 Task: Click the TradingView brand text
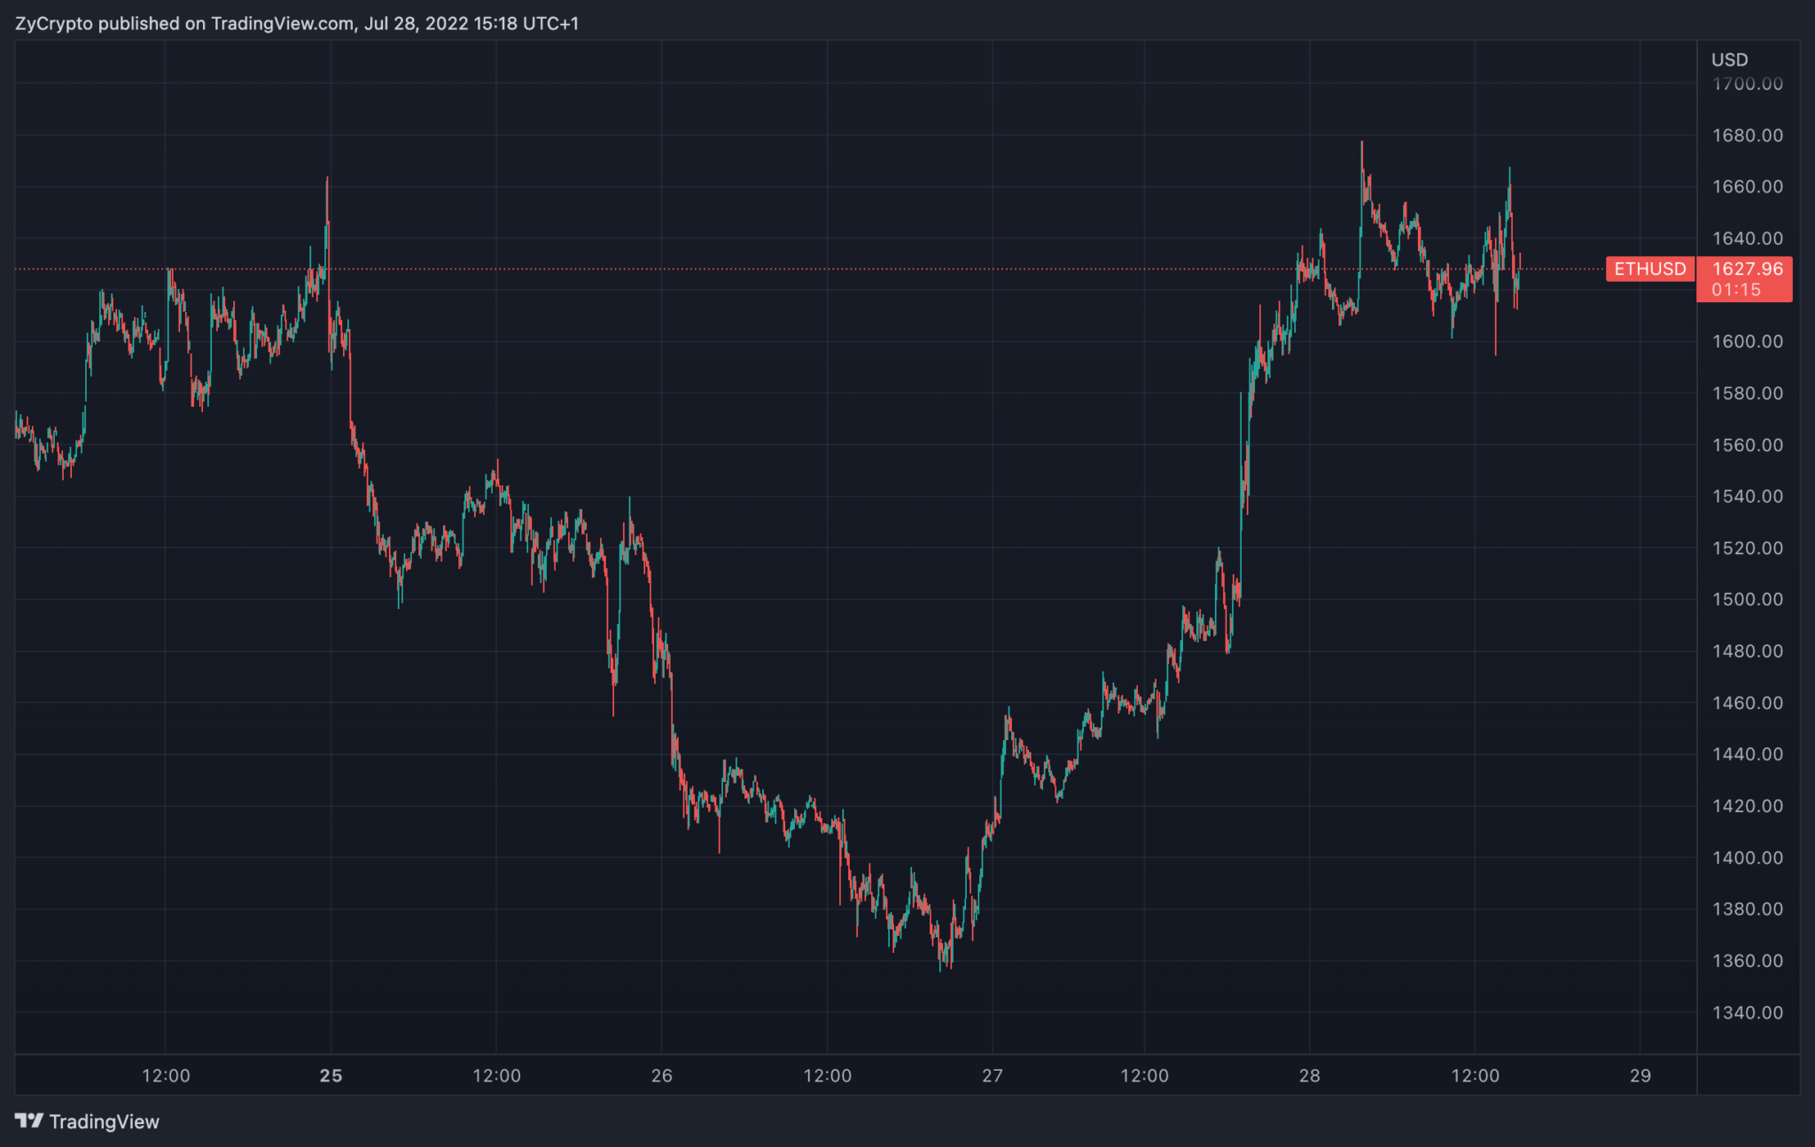(x=104, y=1121)
